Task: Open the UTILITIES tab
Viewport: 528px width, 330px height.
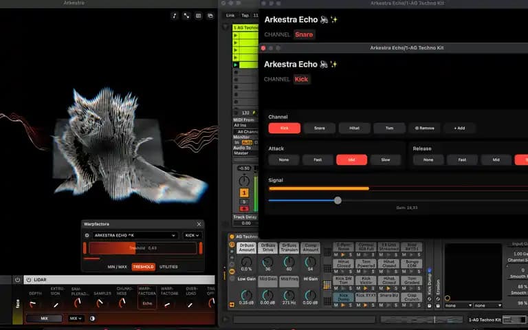Action: [168, 267]
